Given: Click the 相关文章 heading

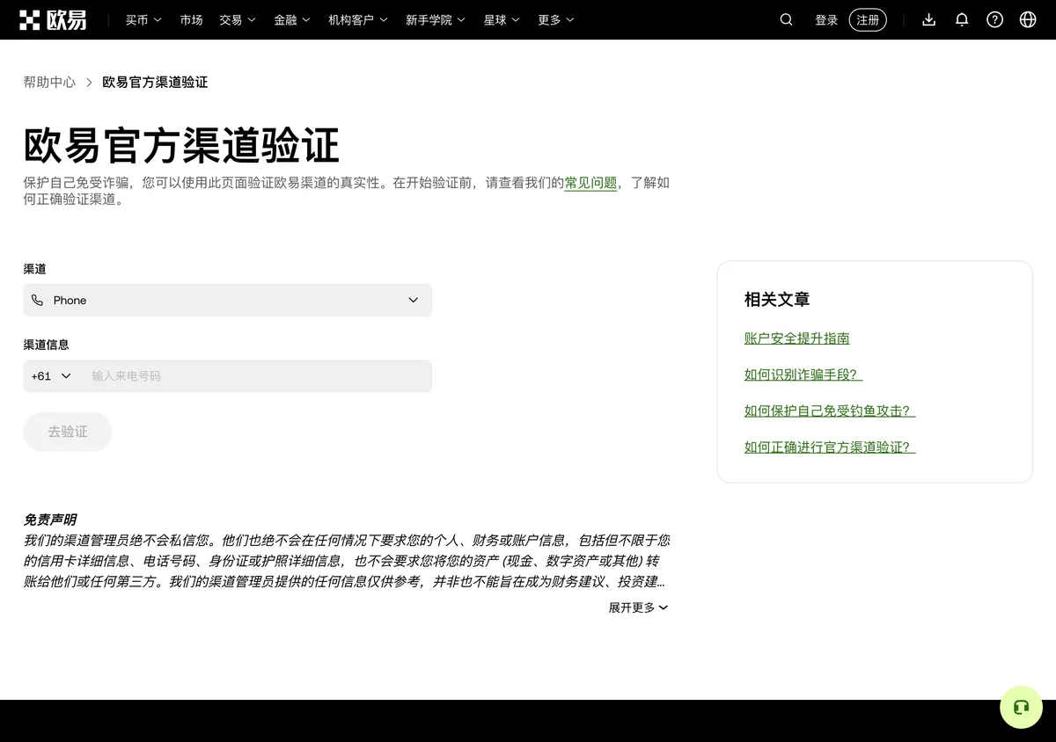Looking at the screenshot, I should point(777,299).
